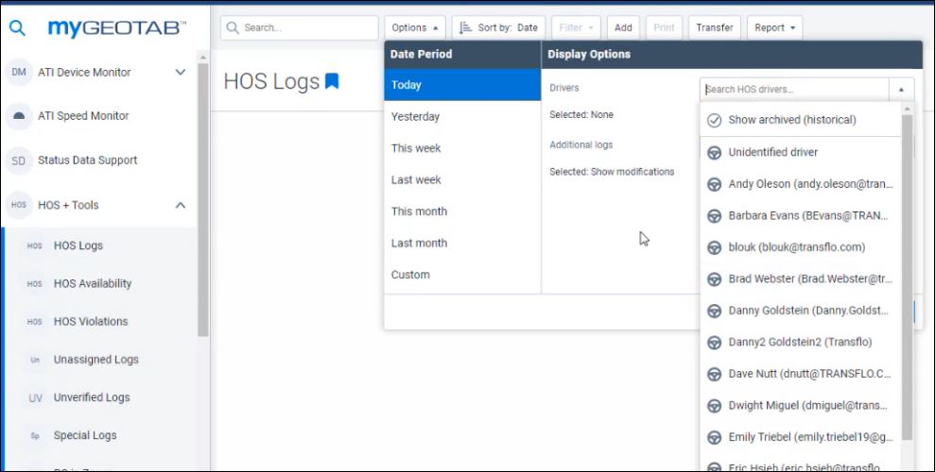Click the Search HOS drivers input field
The width and height of the screenshot is (935, 472).
click(x=794, y=90)
